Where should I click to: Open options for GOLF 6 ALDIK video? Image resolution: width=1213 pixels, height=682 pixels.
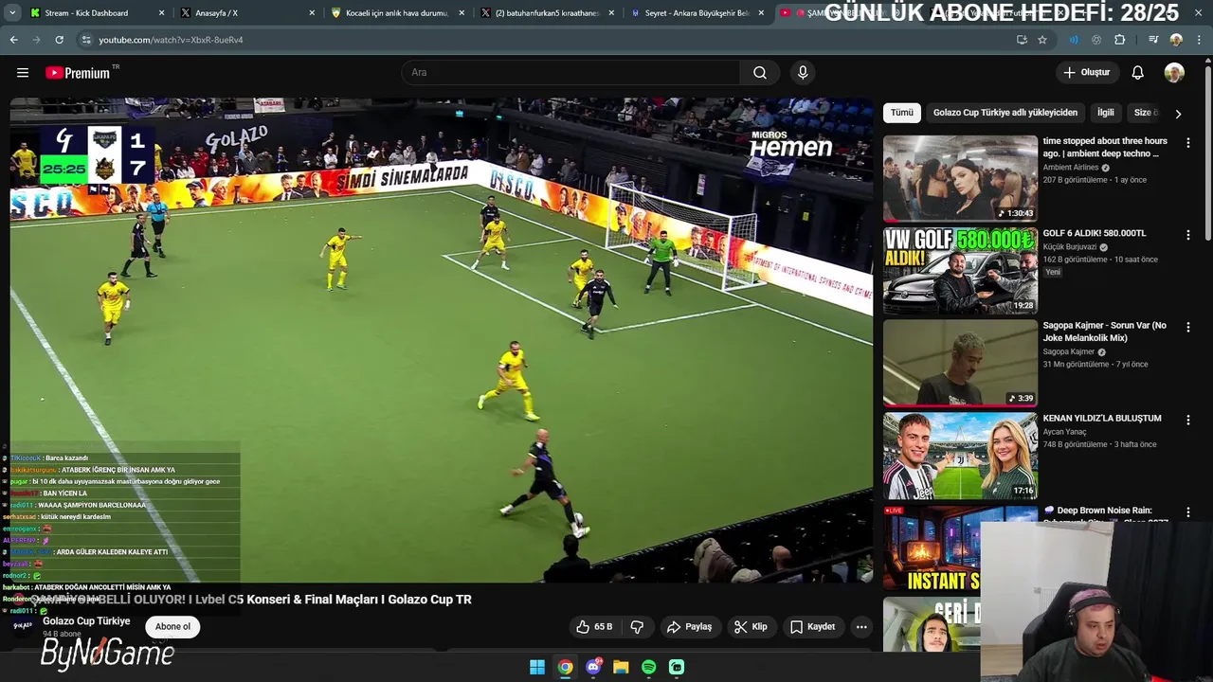[x=1187, y=235]
